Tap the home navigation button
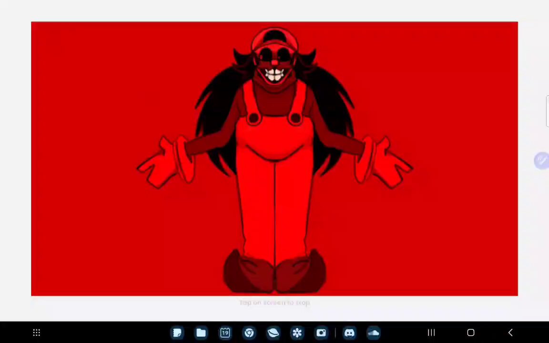This screenshot has height=343, width=549. [470, 333]
